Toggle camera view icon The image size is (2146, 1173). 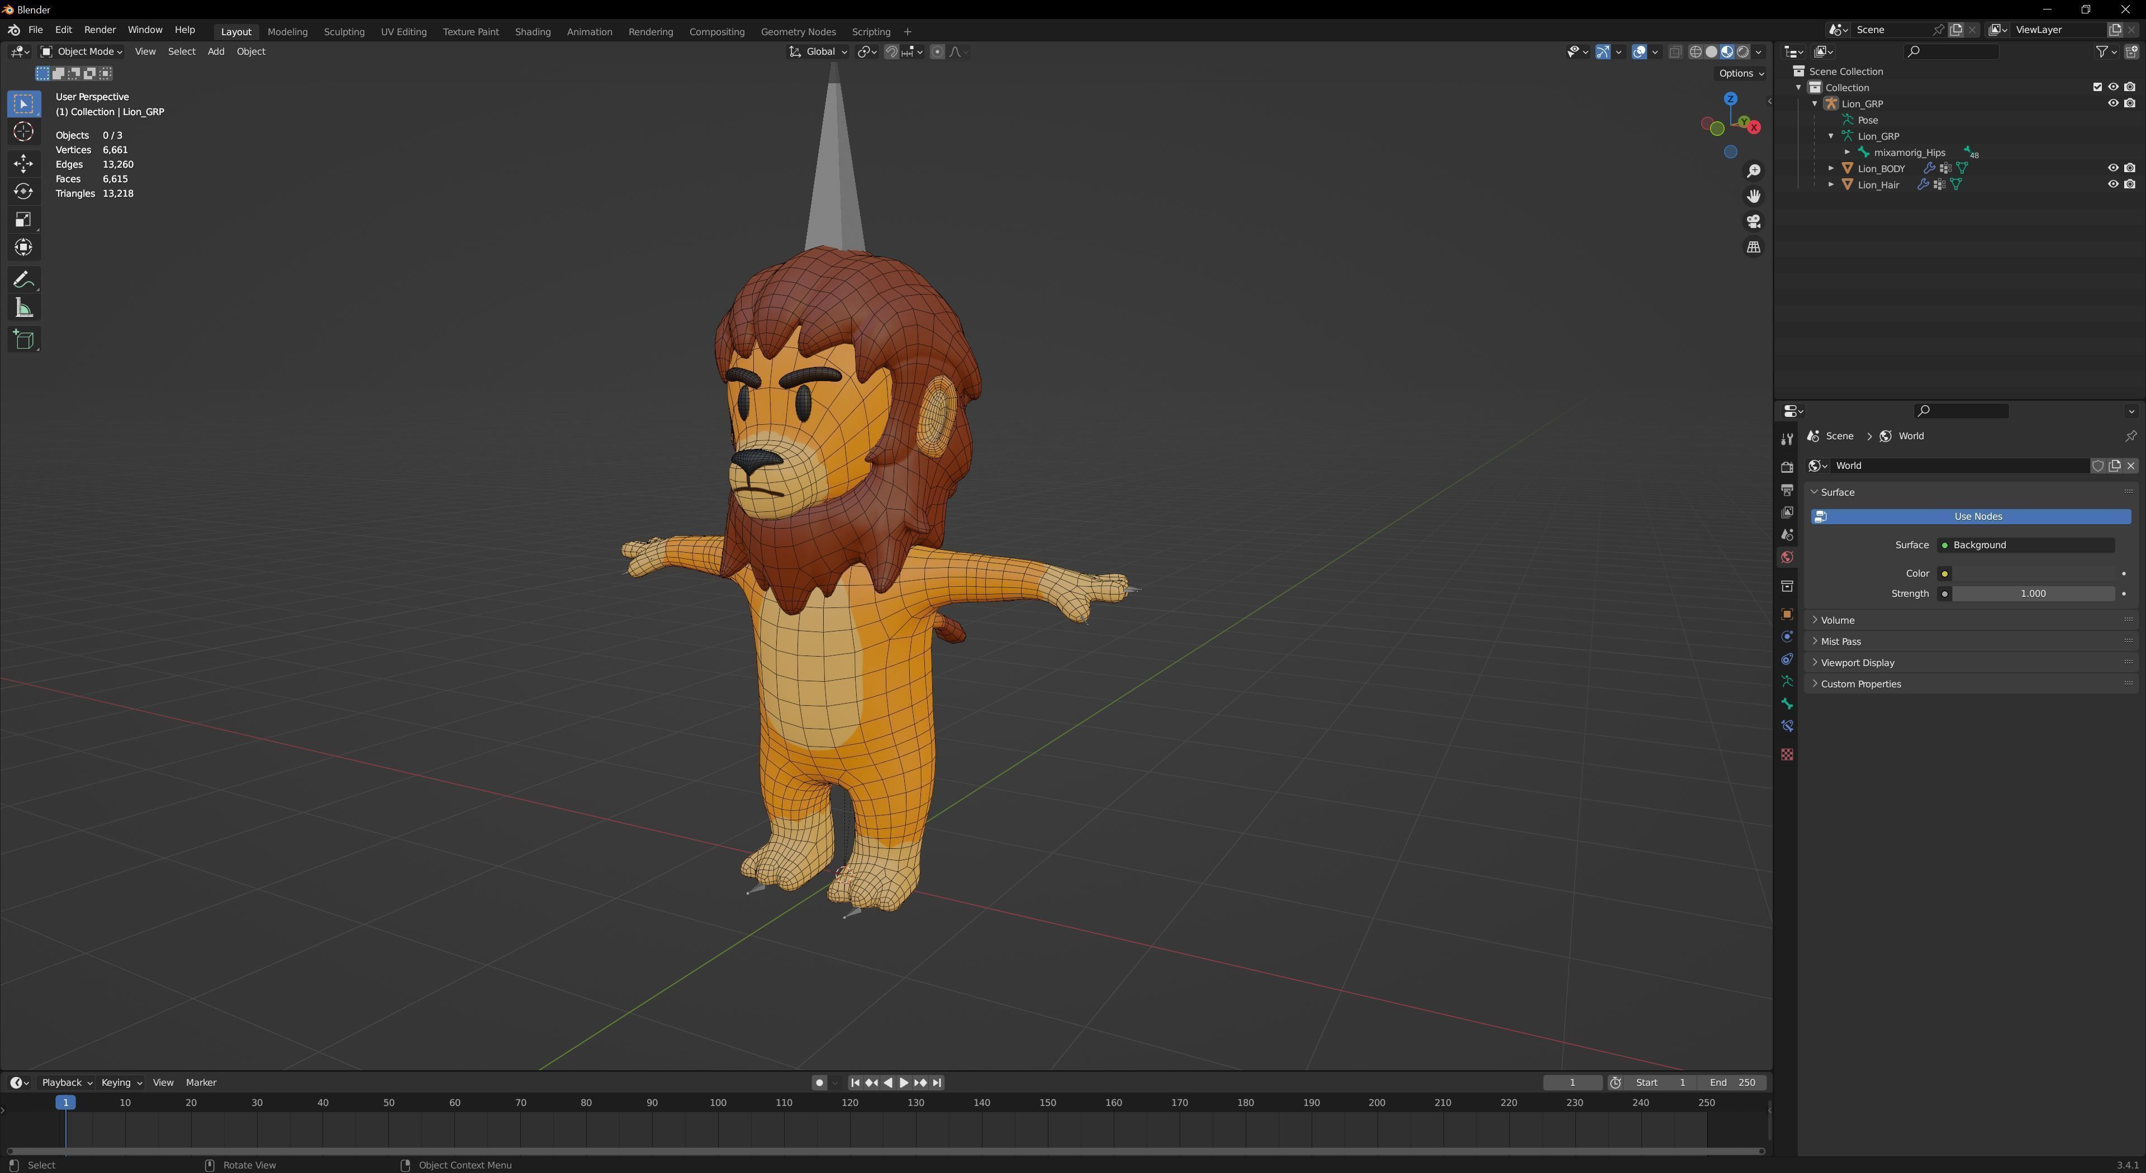[1754, 222]
